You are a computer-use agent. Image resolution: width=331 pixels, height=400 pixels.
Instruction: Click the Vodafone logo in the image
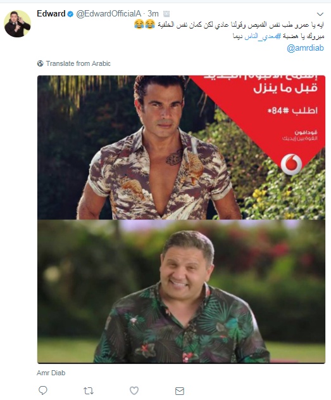291,164
